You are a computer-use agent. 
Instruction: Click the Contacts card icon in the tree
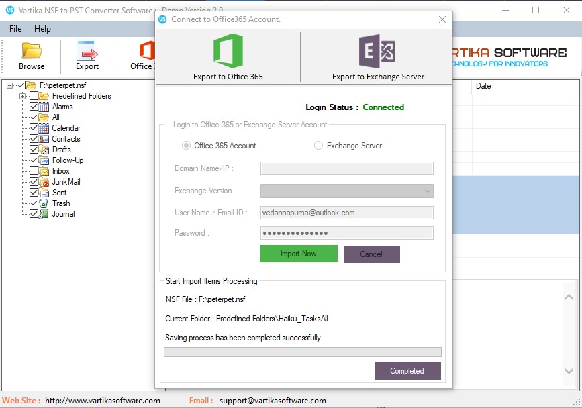pos(44,139)
